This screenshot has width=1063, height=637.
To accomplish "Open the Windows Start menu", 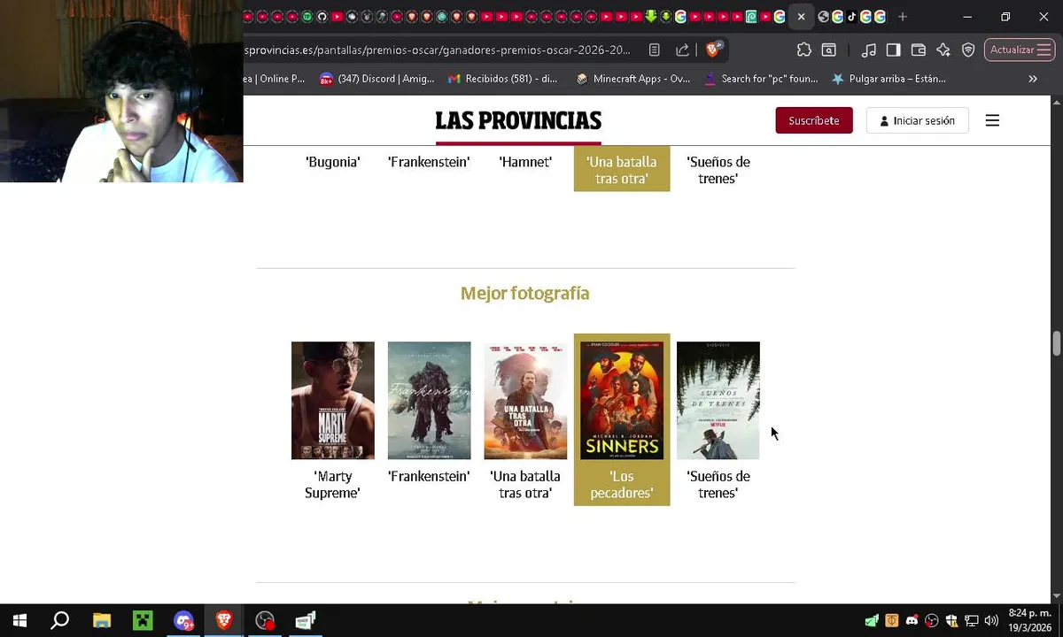I will coord(19,621).
